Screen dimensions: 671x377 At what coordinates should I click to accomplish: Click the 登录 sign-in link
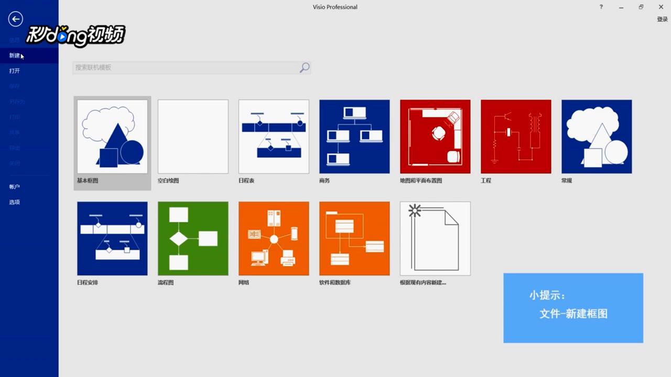point(662,19)
